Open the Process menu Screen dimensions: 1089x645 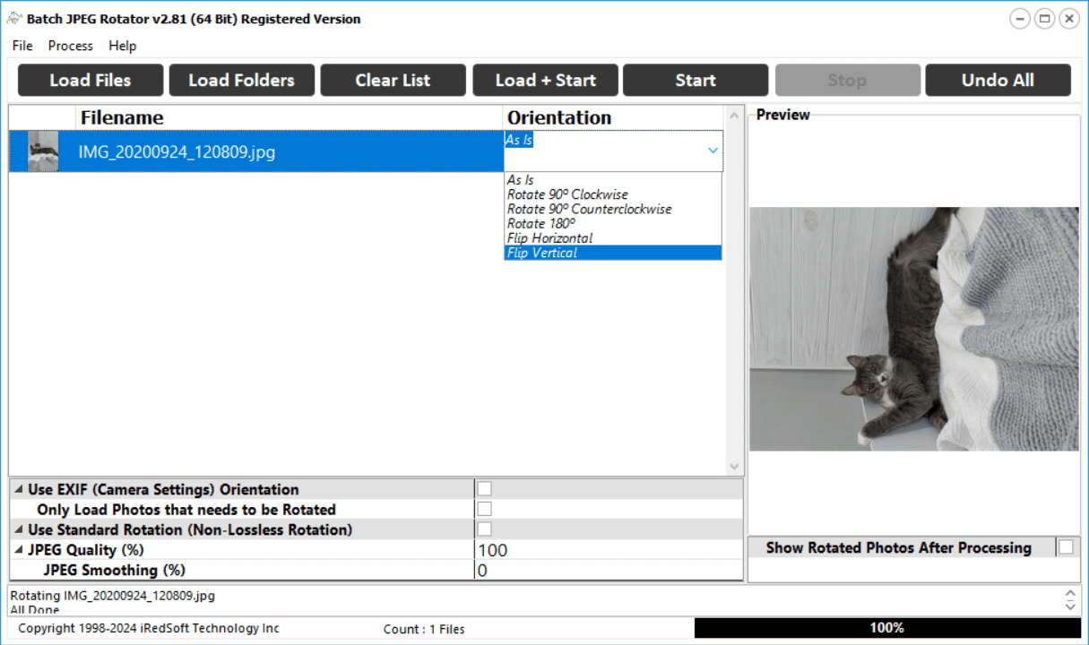pyautogui.click(x=71, y=46)
